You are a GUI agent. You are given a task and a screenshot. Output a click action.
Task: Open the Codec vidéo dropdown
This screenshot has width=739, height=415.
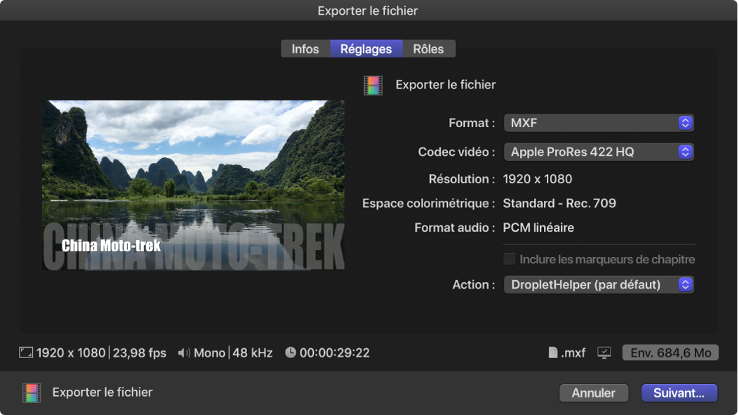599,152
